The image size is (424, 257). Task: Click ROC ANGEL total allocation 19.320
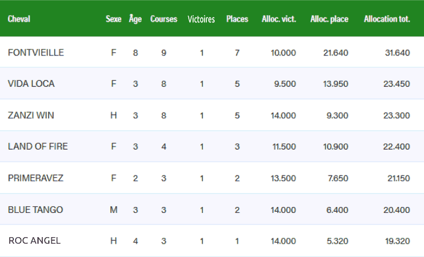pyautogui.click(x=397, y=241)
